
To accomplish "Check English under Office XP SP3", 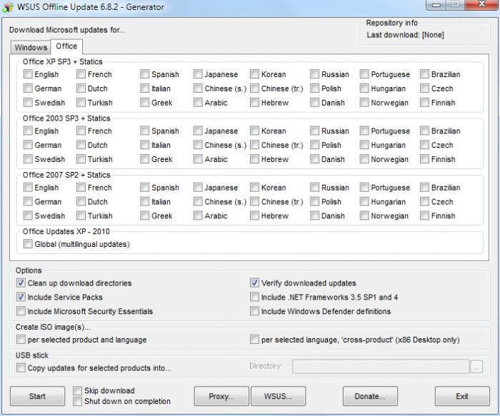I will click(x=28, y=74).
